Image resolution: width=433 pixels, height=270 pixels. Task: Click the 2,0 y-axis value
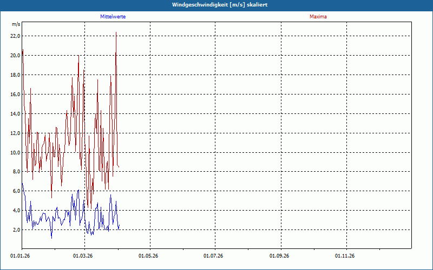(x=16, y=230)
